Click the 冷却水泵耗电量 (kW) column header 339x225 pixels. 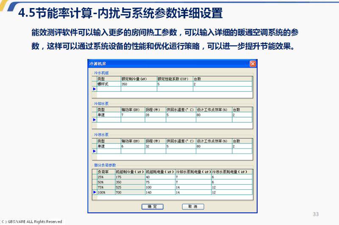point(193,172)
